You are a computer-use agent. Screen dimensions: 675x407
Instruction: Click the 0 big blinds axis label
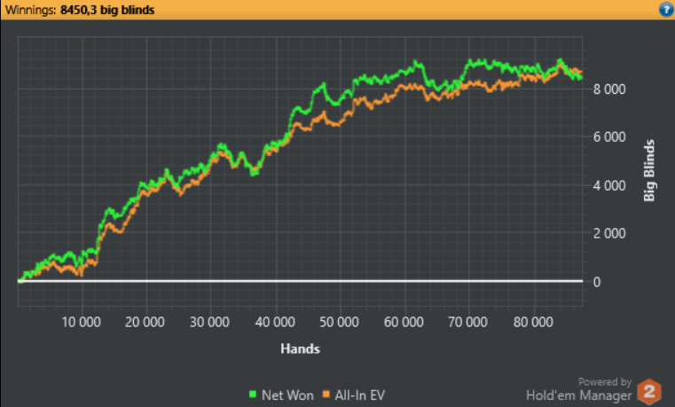pos(597,282)
